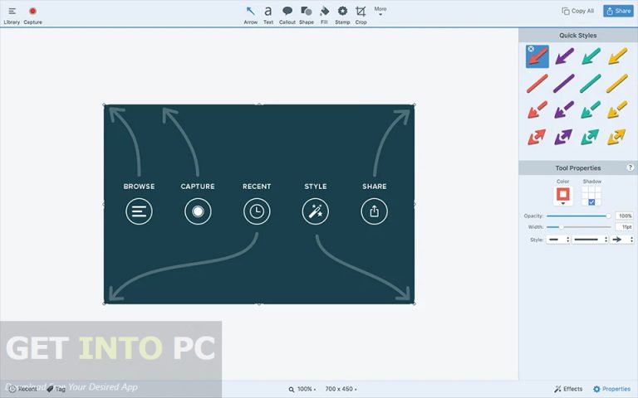The height and width of the screenshot is (398, 638).
Task: Open the 700 x 450 dimensions dropdown
Action: click(341, 389)
